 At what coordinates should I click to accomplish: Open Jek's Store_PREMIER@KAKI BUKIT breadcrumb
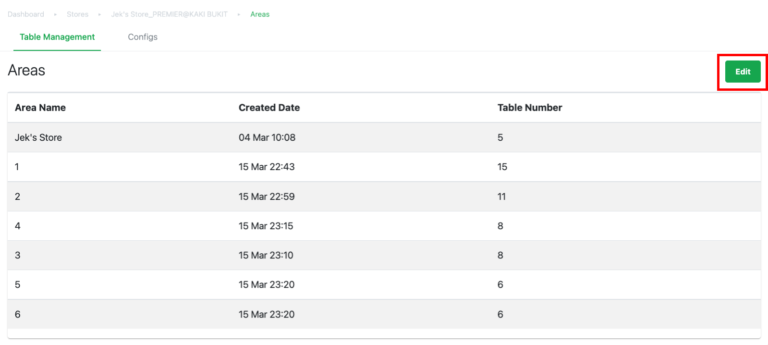pyautogui.click(x=169, y=14)
